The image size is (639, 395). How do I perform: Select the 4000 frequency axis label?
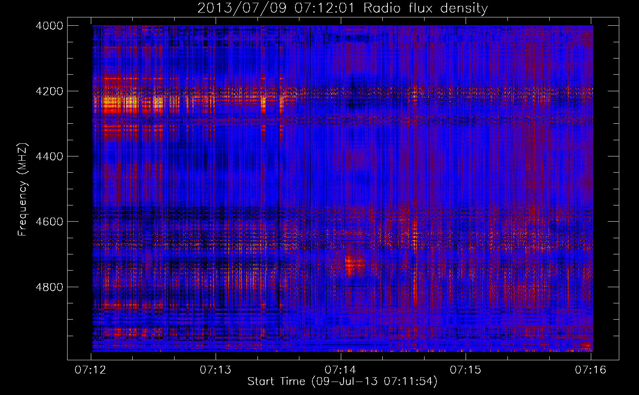pyautogui.click(x=49, y=26)
